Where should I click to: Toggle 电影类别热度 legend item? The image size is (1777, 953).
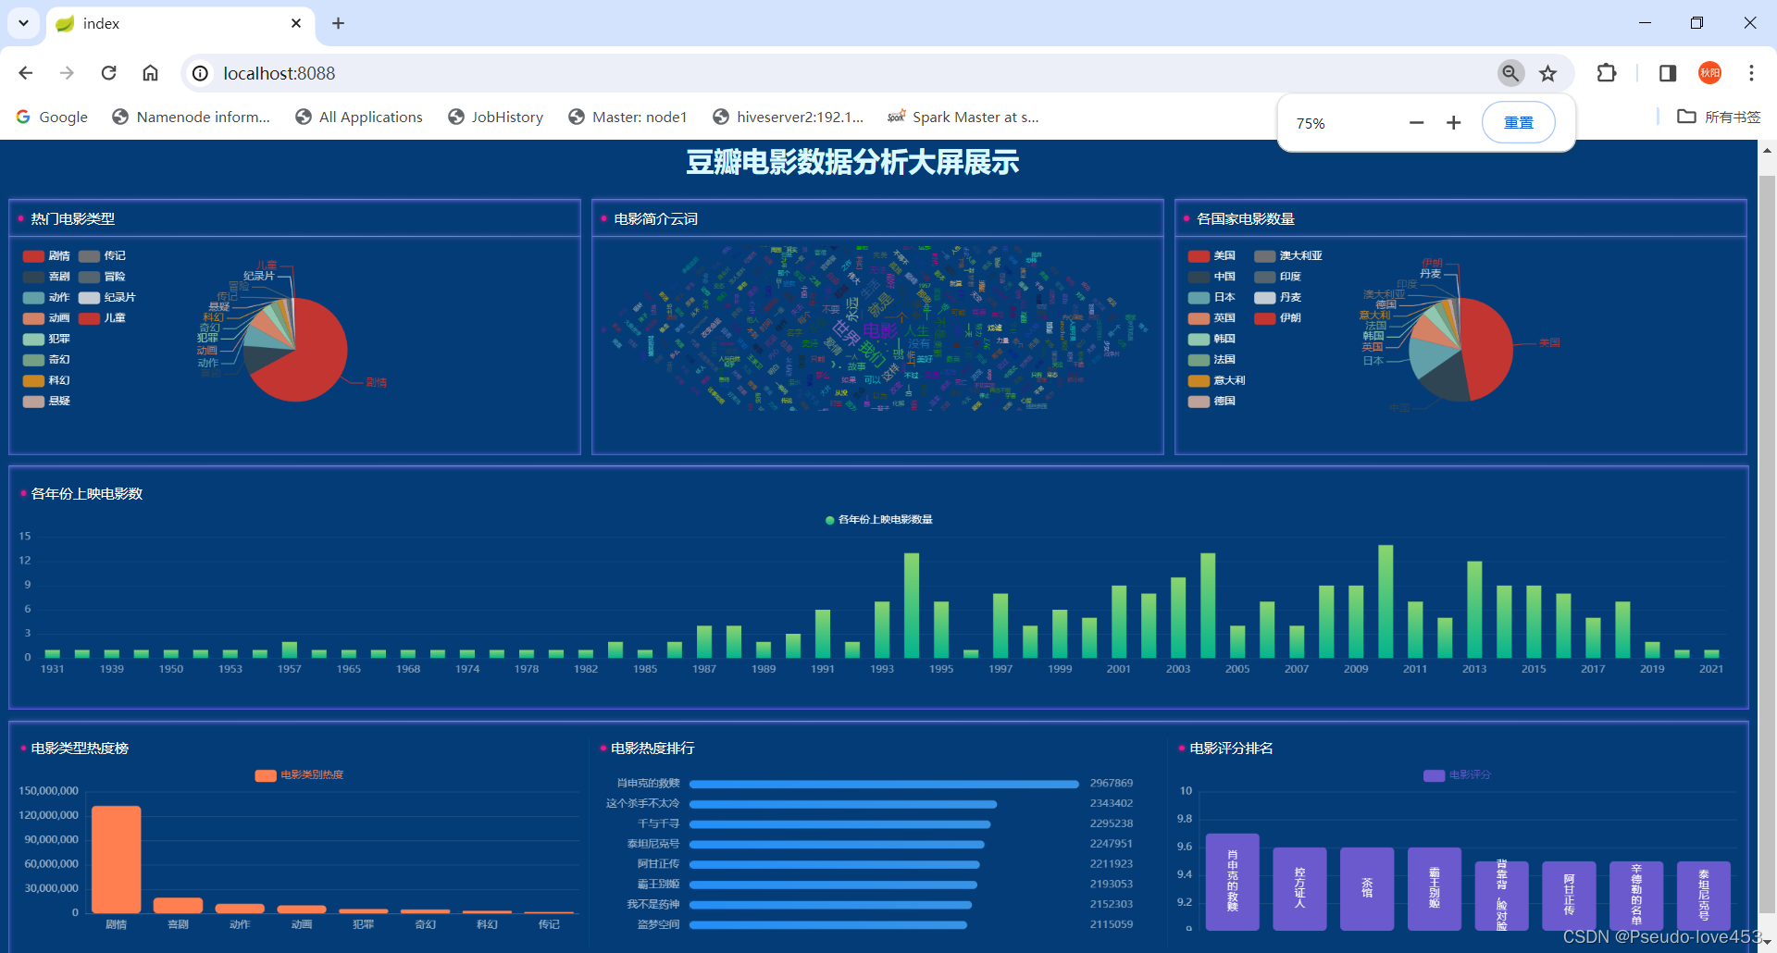[x=299, y=775]
